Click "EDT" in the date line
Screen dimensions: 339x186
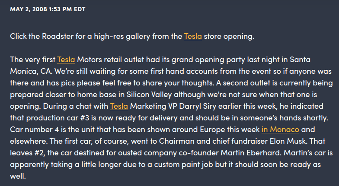click(80, 9)
